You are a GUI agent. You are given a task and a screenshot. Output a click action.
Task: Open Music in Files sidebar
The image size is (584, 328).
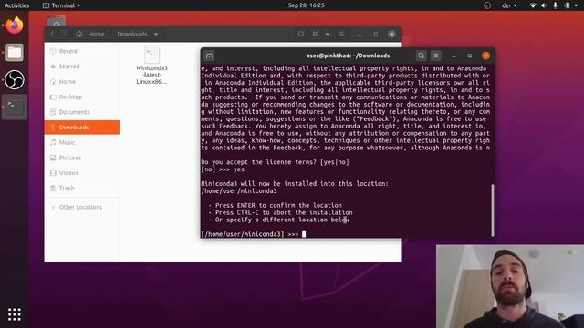[x=82, y=142]
